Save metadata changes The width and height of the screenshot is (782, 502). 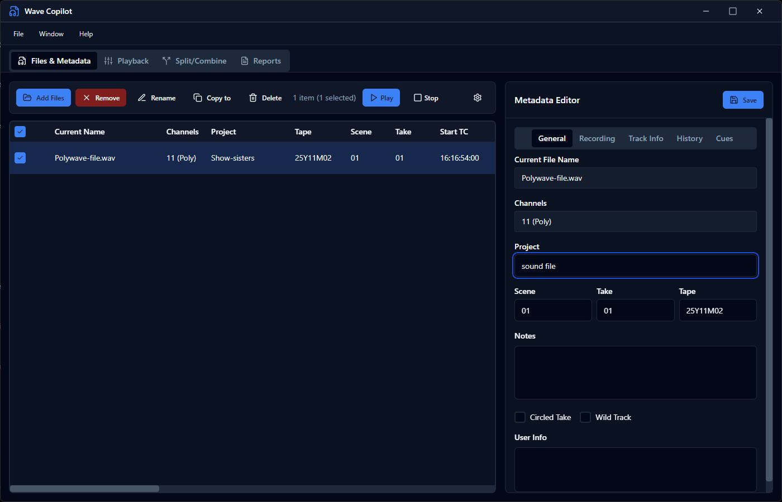(743, 100)
